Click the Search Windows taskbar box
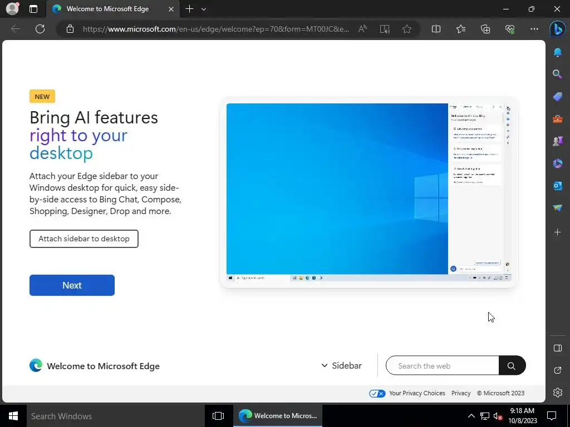The height and width of the screenshot is (427, 570). (115, 416)
